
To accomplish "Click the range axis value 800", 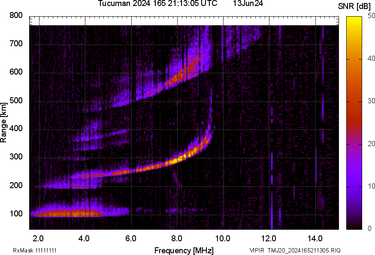I will pyautogui.click(x=16, y=15).
